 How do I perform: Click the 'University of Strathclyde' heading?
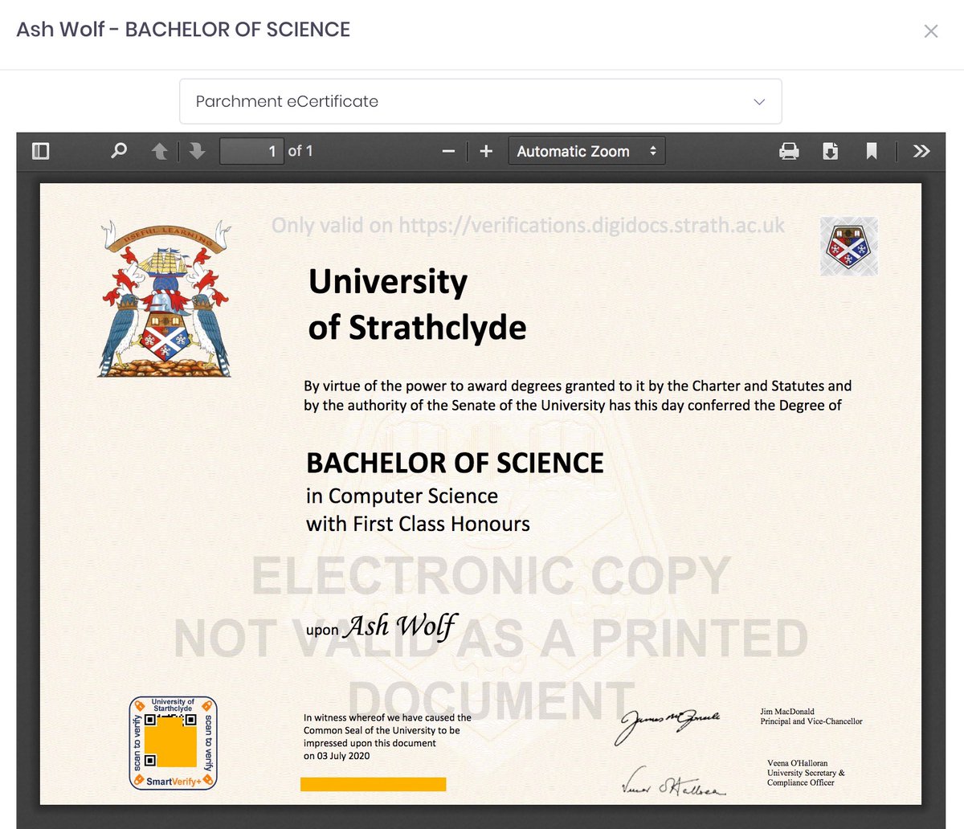(417, 304)
